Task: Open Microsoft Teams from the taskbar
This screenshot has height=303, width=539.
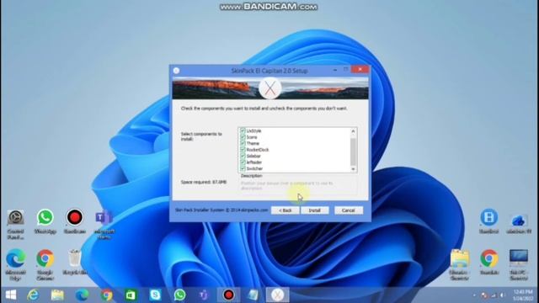Action: [204, 295]
